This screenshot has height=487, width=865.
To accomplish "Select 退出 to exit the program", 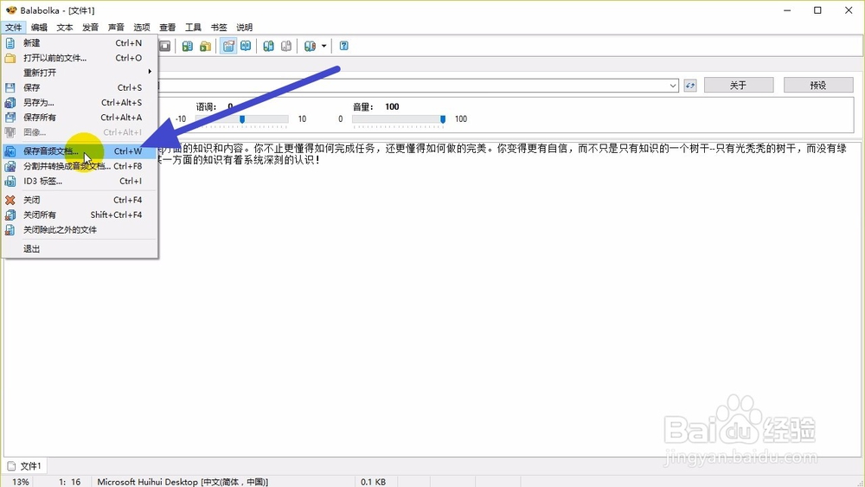I will [80, 249].
